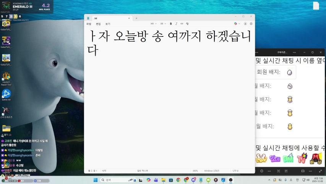Click the zoom percentage in Notepad status bar
The width and height of the screenshot is (326, 184).
pos(195,171)
